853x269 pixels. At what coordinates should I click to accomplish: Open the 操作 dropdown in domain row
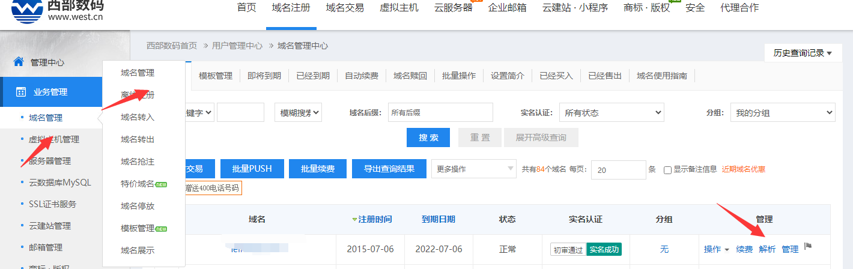pyautogui.click(x=716, y=249)
